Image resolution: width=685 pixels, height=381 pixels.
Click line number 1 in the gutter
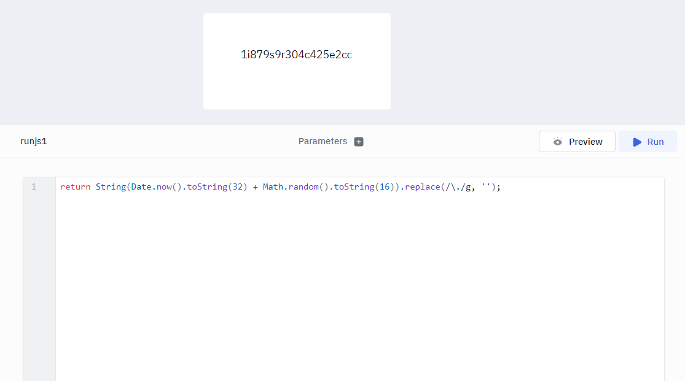click(x=34, y=187)
